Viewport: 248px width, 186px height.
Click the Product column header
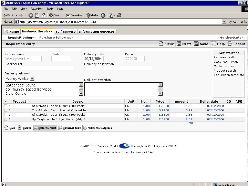click(19, 101)
